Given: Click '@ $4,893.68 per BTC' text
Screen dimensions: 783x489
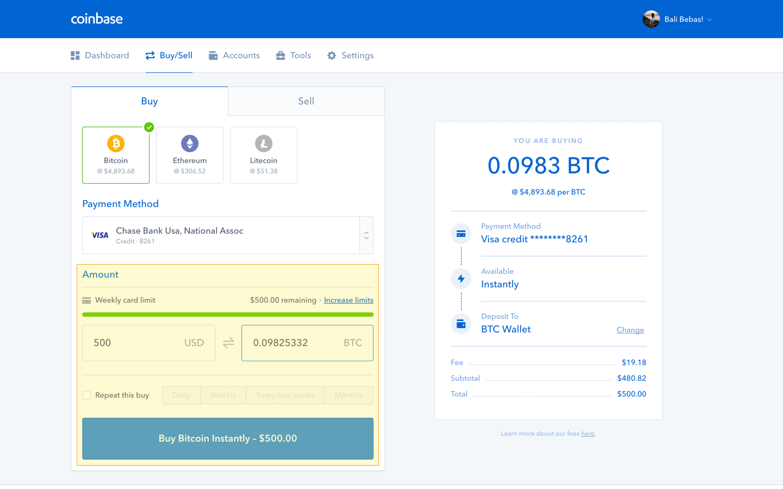Looking at the screenshot, I should point(549,192).
